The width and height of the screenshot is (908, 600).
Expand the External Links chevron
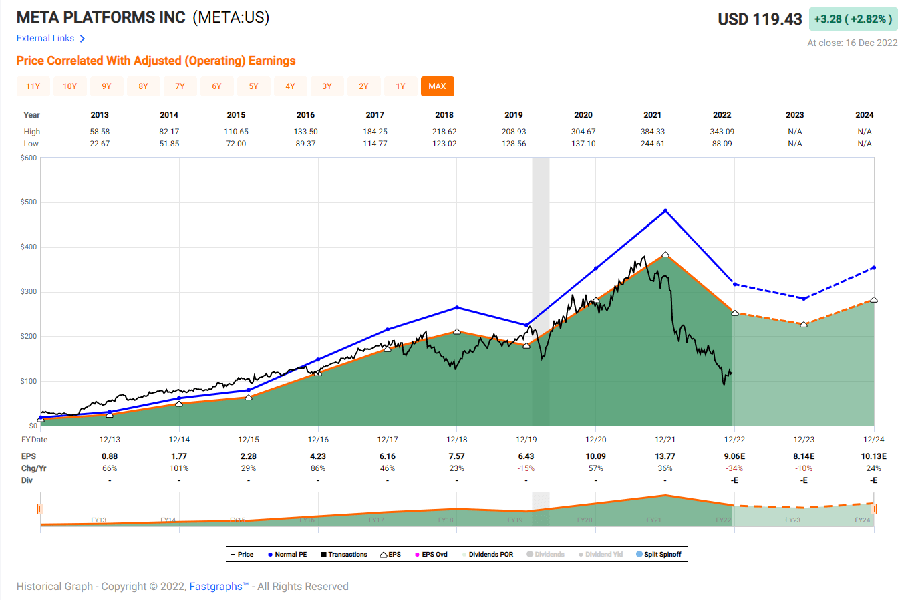pos(83,38)
